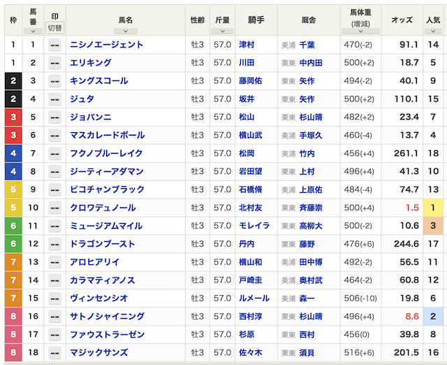The height and width of the screenshot is (365, 447).
Task: Click the yellow popularity cell showing 1
Action: coord(434,208)
